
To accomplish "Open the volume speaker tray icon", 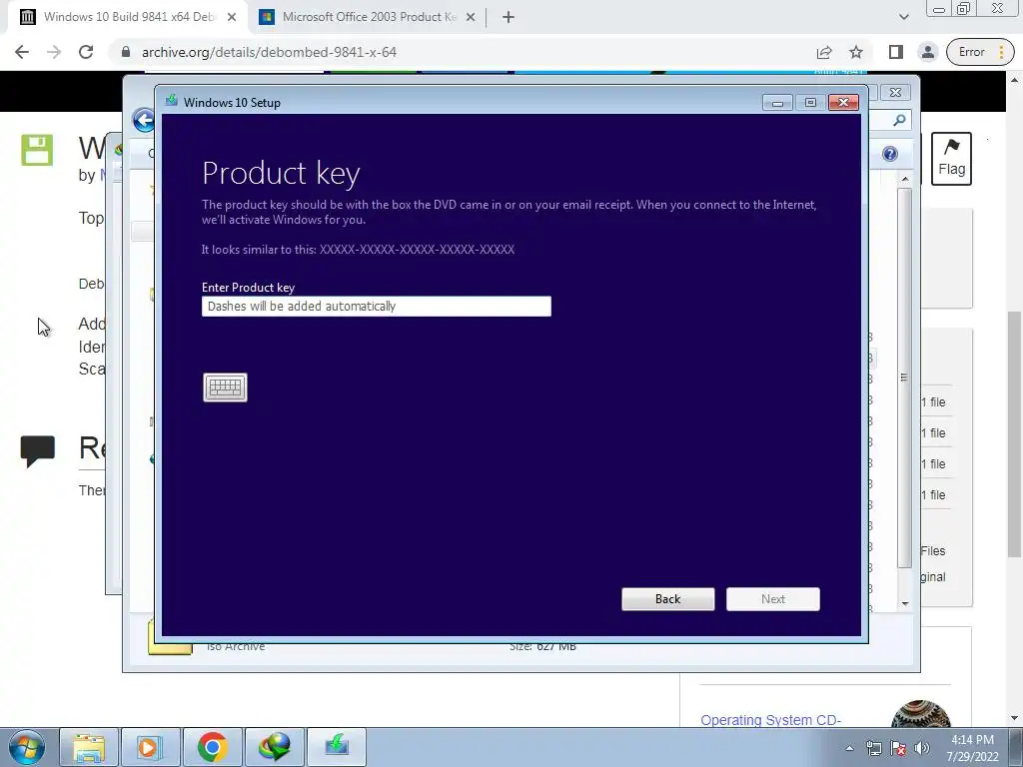I will [922, 748].
